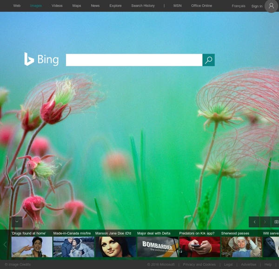279x269 pixels.
Task: Click 'Predators on Kik app?' headline text
Action: (197, 233)
